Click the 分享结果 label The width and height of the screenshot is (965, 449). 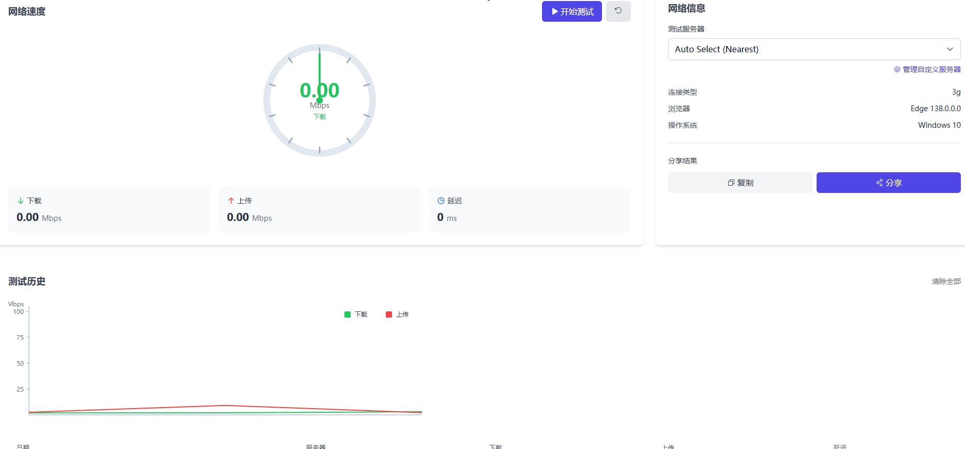point(683,161)
